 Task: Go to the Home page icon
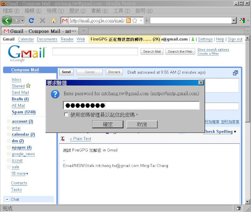point(54,21)
